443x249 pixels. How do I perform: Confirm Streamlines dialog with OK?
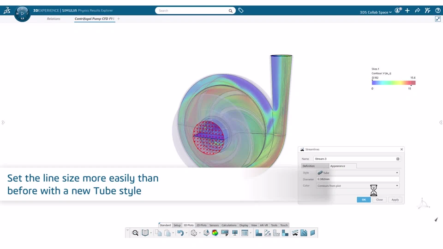coord(364,200)
